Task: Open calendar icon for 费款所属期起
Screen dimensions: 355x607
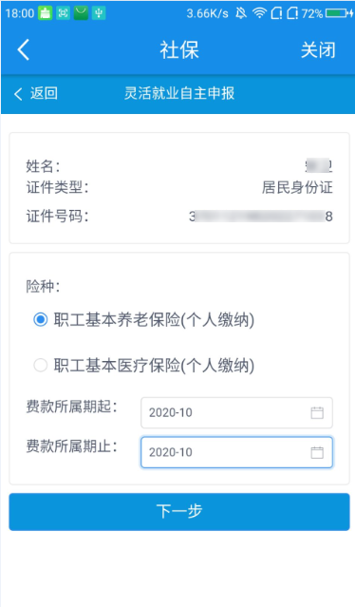Action: tap(317, 412)
